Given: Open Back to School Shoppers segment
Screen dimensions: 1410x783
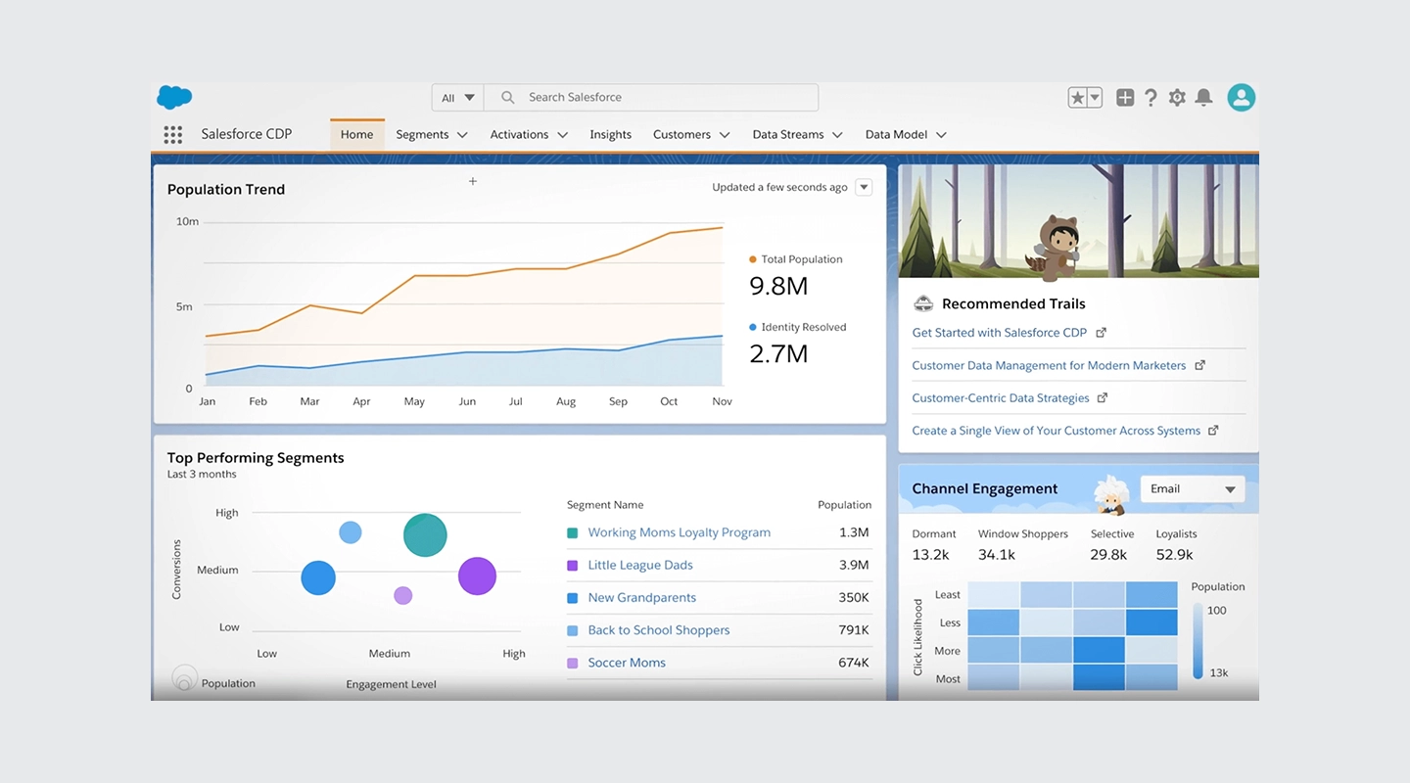Looking at the screenshot, I should (x=658, y=630).
